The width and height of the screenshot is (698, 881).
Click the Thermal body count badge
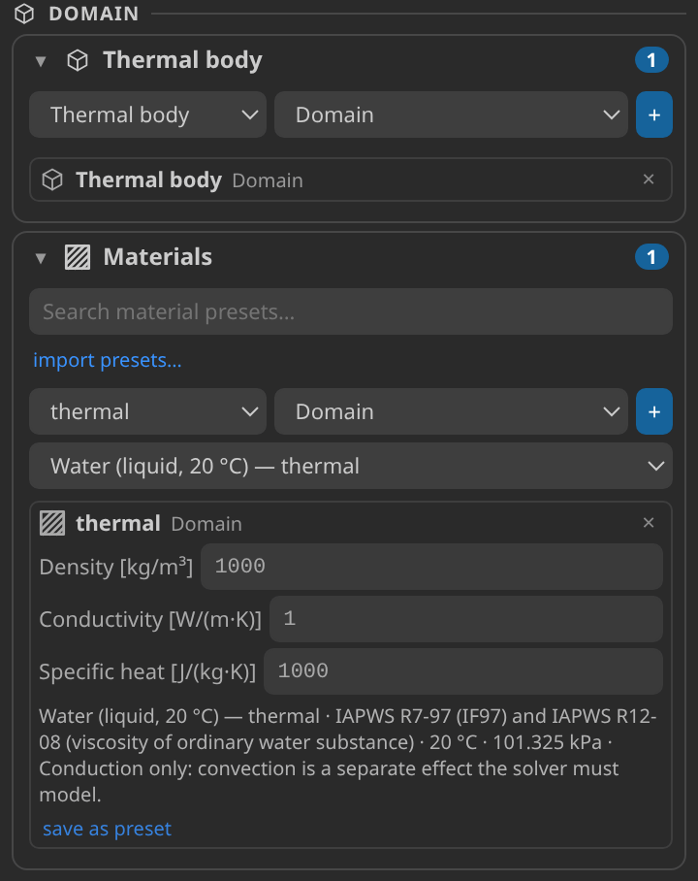point(651,60)
